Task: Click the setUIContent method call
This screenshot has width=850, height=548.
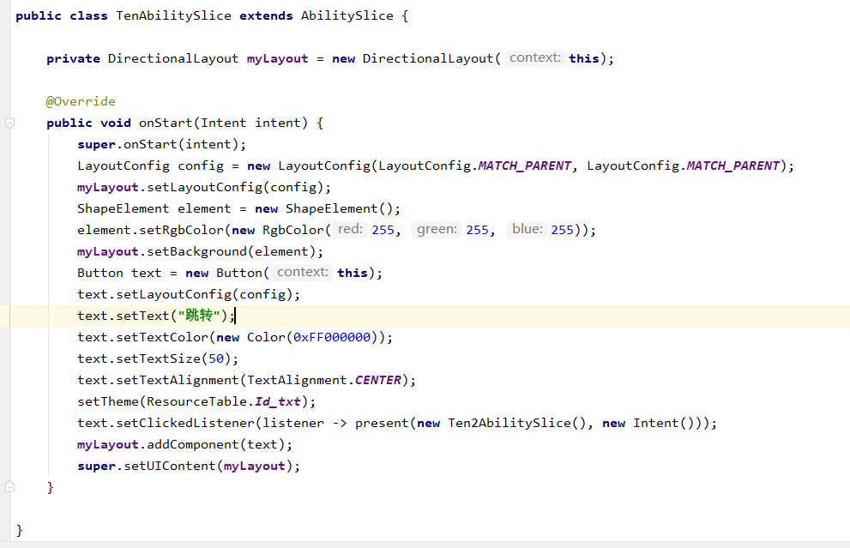Action: point(170,467)
